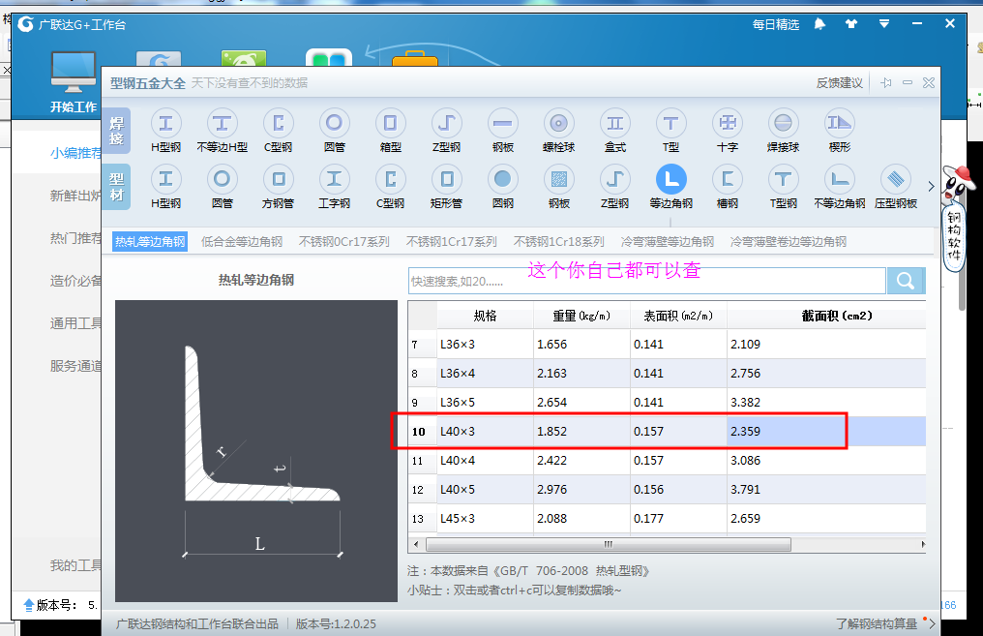Select profile 方钢管 icon

[278, 179]
